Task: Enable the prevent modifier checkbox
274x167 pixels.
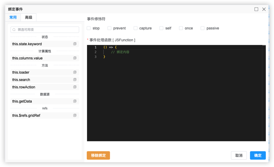Action: click(x=109, y=28)
